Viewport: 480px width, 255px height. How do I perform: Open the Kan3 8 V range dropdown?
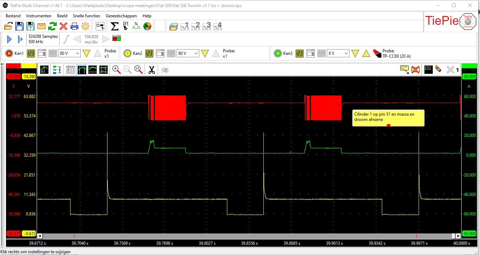pos(338,53)
